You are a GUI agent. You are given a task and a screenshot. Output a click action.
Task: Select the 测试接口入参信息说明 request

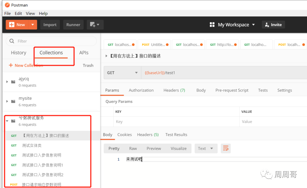[x=53, y=155]
